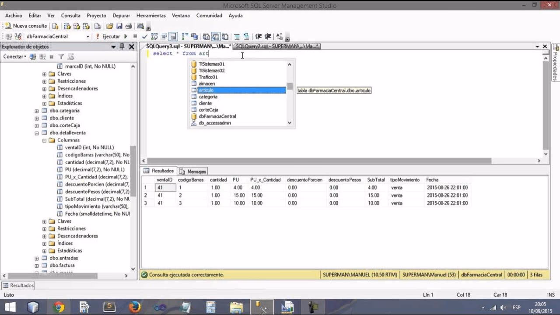Toggle results to grid icon

[216, 36]
